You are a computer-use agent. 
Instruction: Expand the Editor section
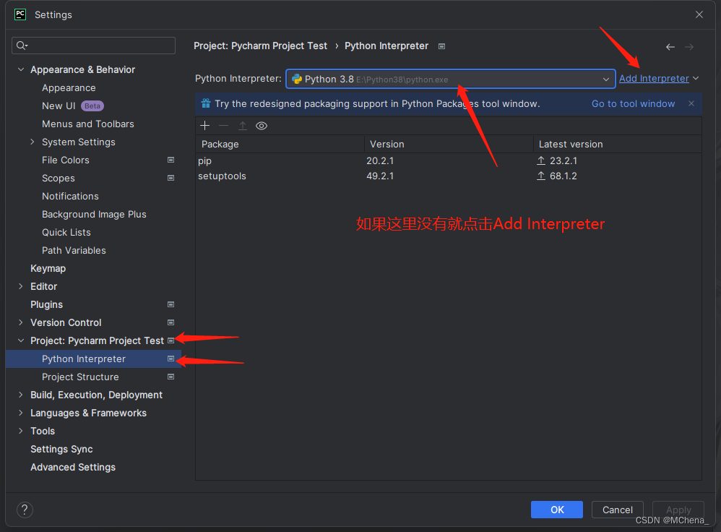click(21, 286)
